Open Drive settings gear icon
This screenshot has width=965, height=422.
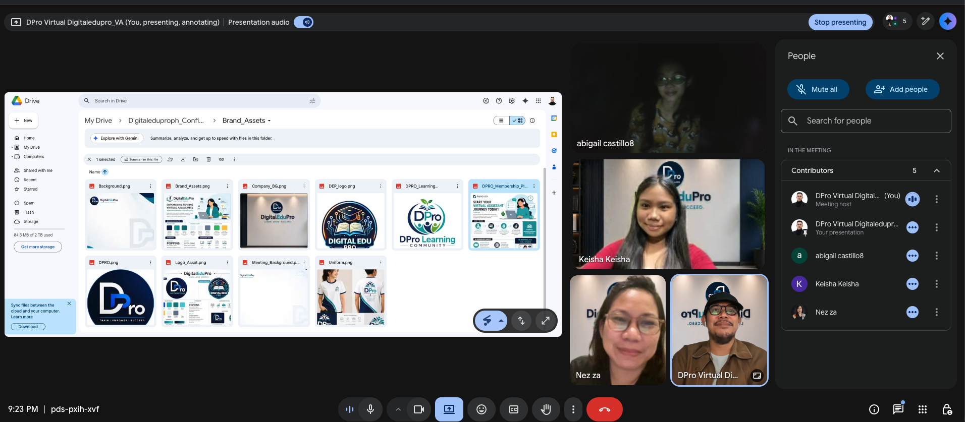pyautogui.click(x=512, y=101)
